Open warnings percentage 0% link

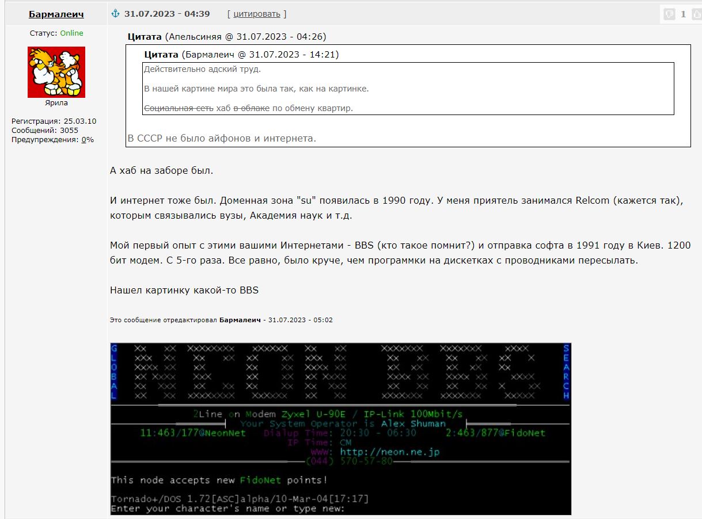[88, 140]
